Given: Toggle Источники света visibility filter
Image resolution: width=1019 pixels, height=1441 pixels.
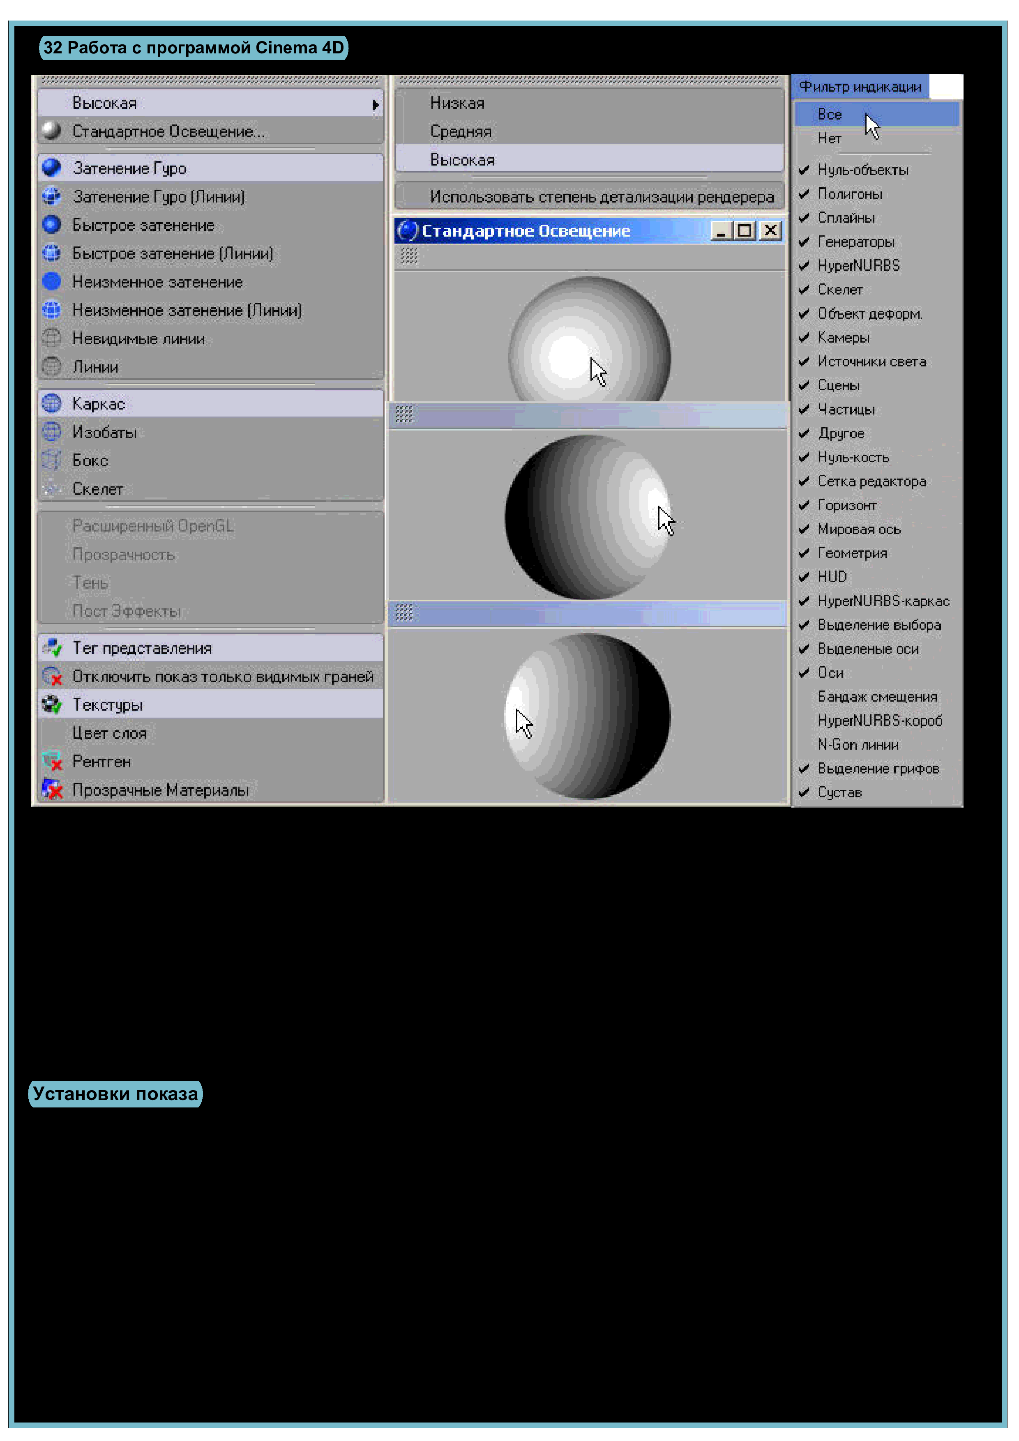Looking at the screenshot, I should click(871, 361).
